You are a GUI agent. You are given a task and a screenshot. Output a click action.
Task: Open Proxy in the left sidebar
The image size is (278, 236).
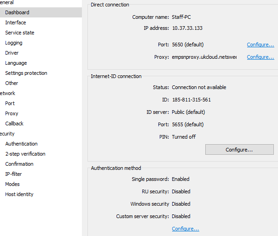pyautogui.click(x=12, y=113)
